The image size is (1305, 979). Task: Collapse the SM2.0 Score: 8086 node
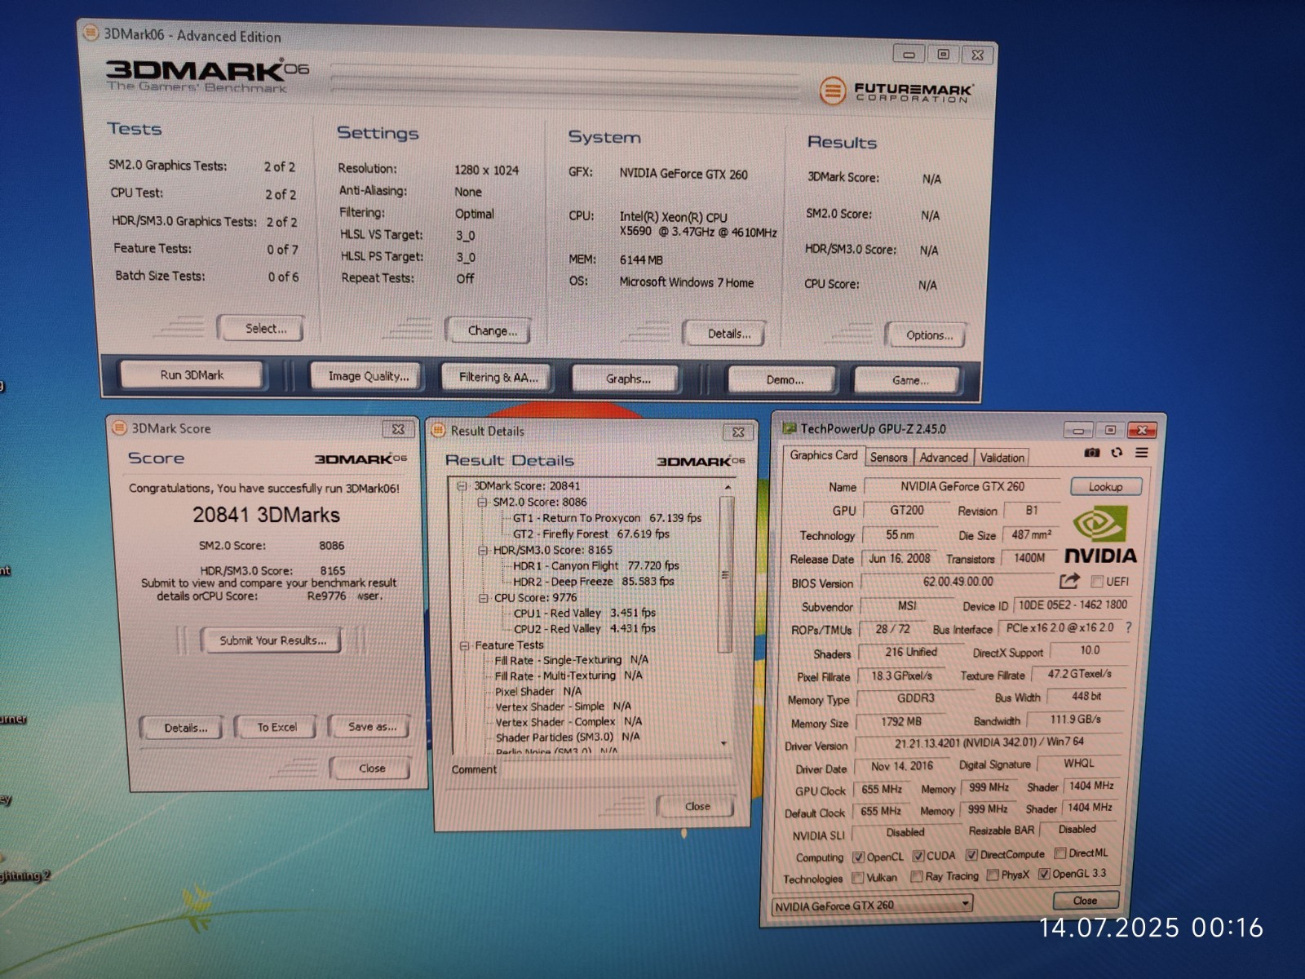[482, 502]
